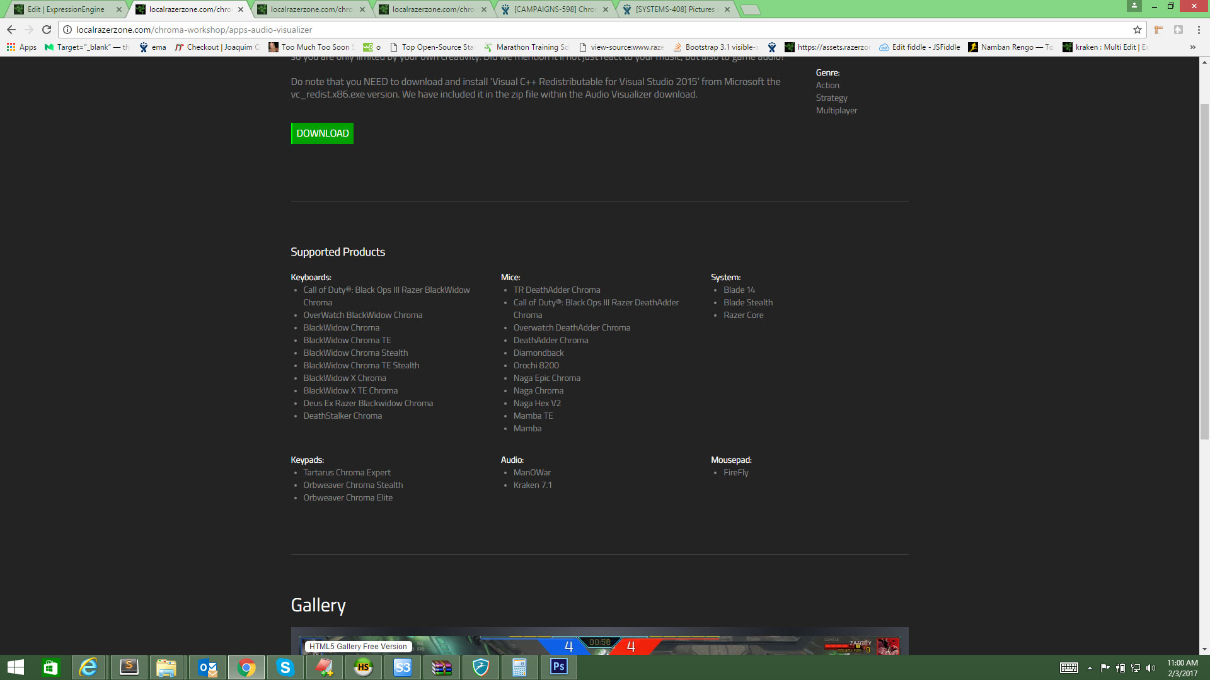The image size is (1210, 680).
Task: Open the Chrome three-dot menu
Action: (1199, 30)
